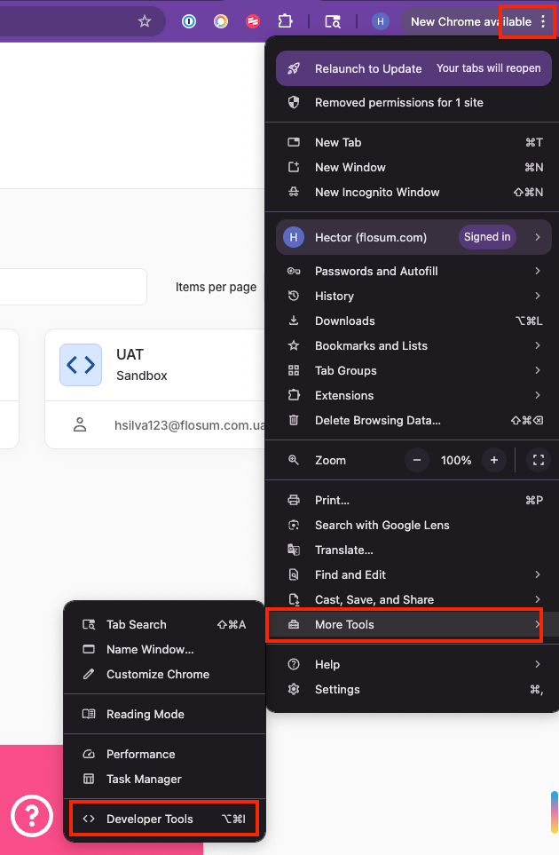Screen dimensions: 559x855
Task: Open the three-dot Chrome menu
Action: click(543, 21)
